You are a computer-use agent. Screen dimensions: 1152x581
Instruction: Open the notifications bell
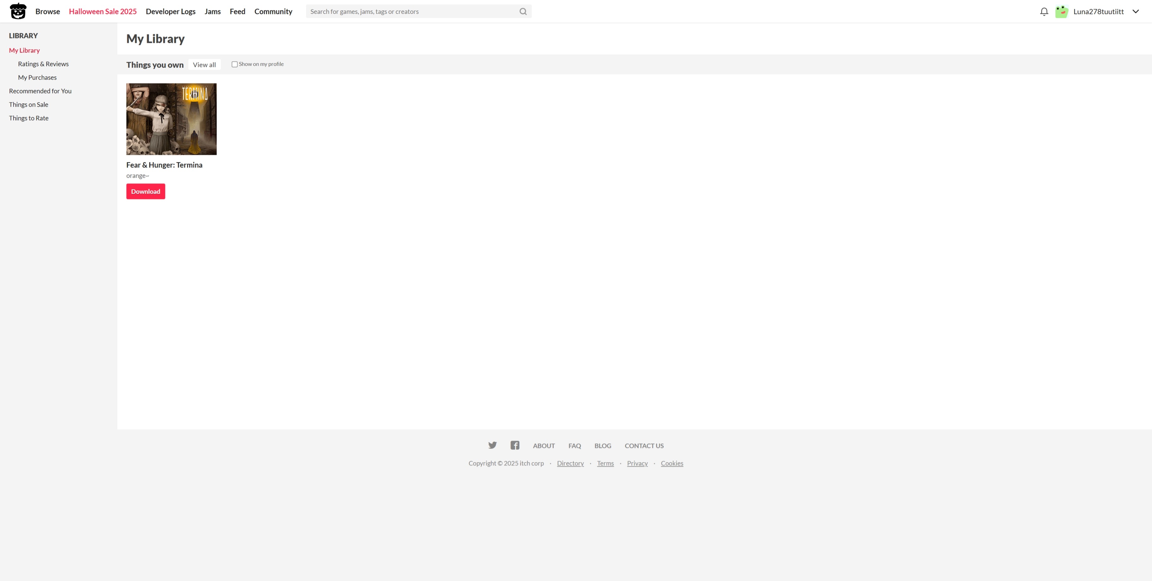point(1044,12)
